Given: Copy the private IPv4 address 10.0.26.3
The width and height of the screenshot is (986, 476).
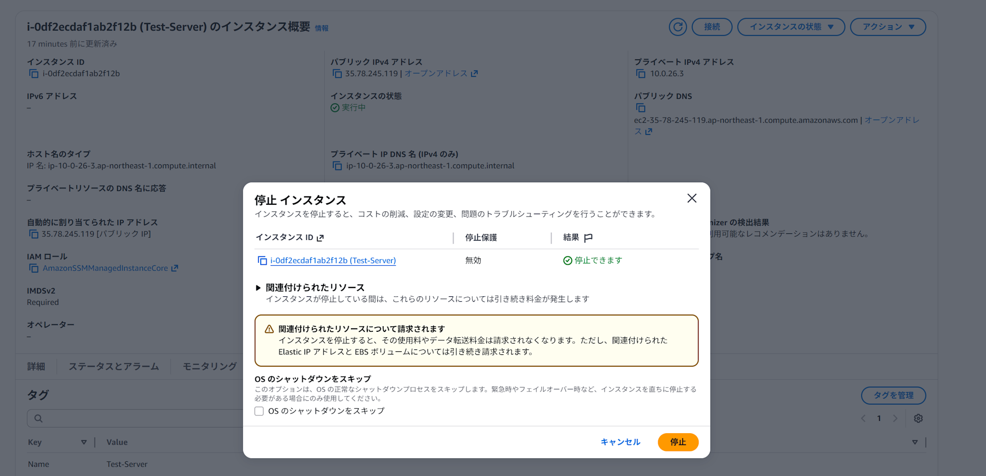Looking at the screenshot, I should pos(640,74).
